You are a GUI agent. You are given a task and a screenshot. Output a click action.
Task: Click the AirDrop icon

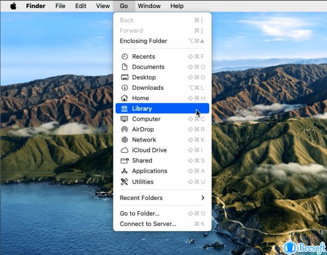(124, 129)
